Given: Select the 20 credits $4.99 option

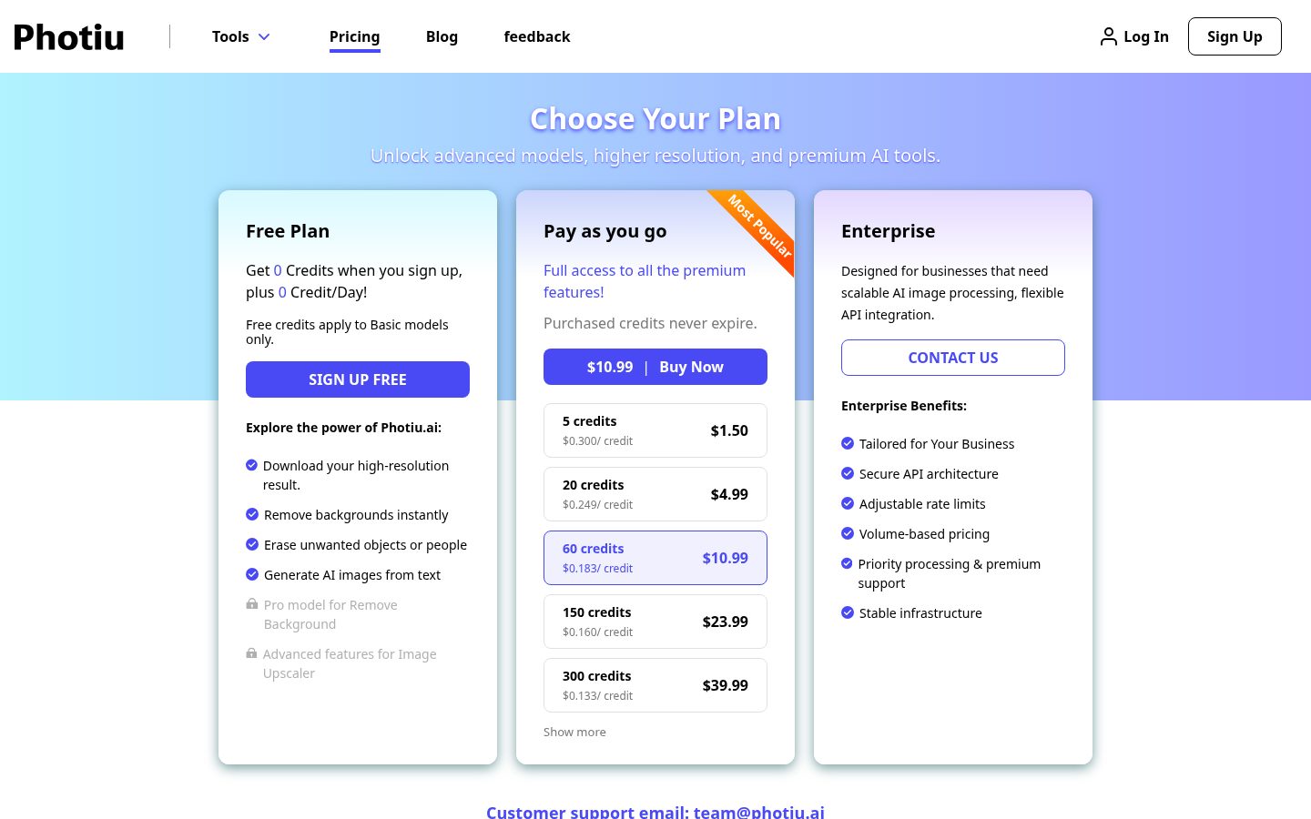Looking at the screenshot, I should pyautogui.click(x=655, y=494).
